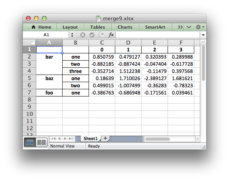Open the Name Box stepper arrows
229x181 pixels.
tap(72, 35)
